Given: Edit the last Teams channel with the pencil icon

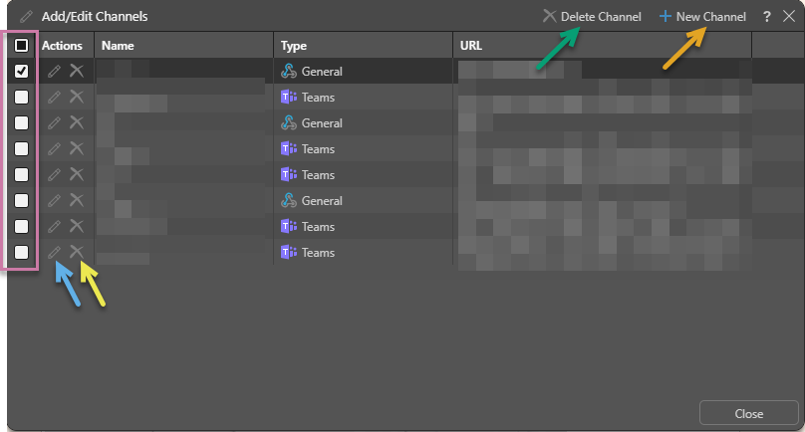Looking at the screenshot, I should (55, 253).
